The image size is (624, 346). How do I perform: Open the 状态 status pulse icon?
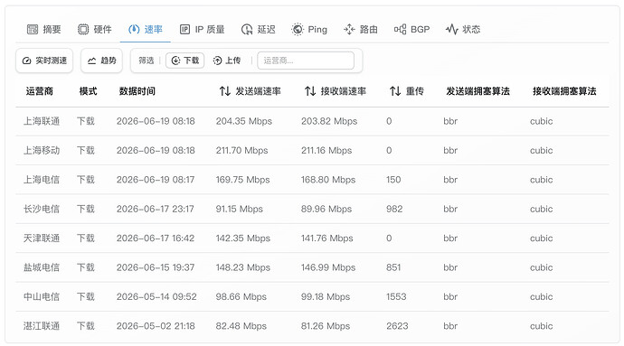[x=451, y=29]
